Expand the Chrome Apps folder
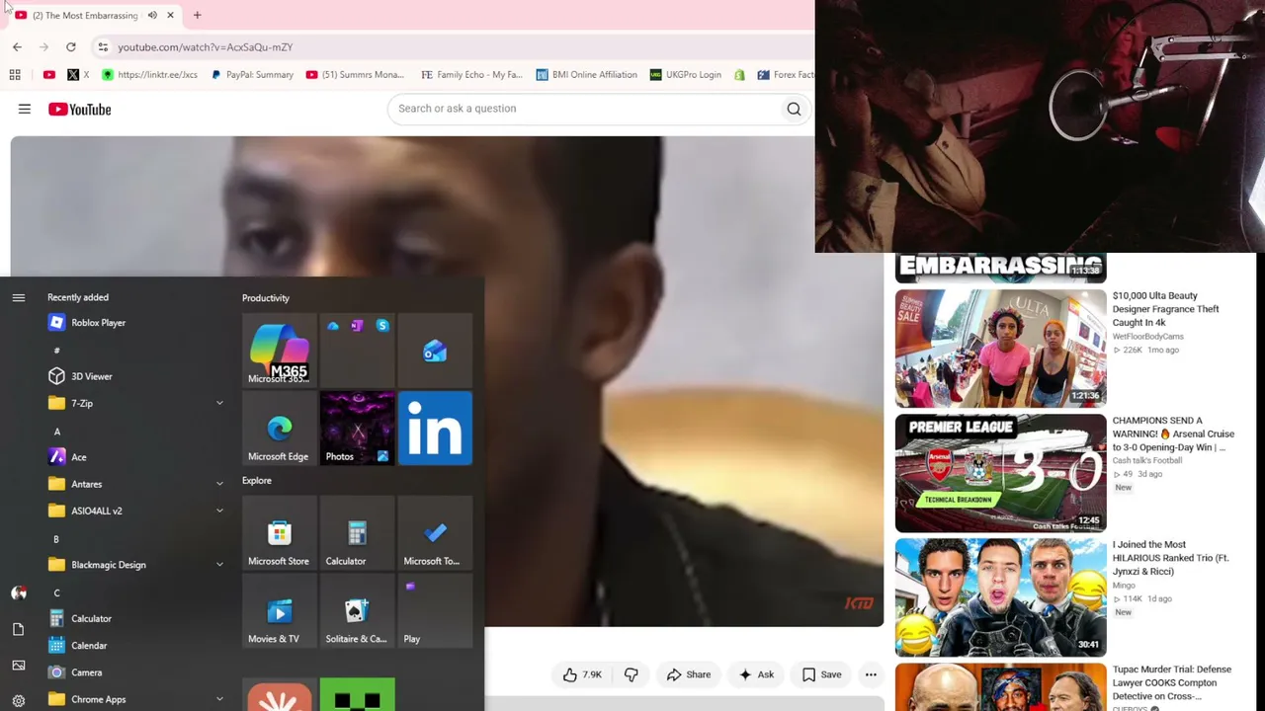Image resolution: width=1265 pixels, height=711 pixels. click(x=136, y=699)
